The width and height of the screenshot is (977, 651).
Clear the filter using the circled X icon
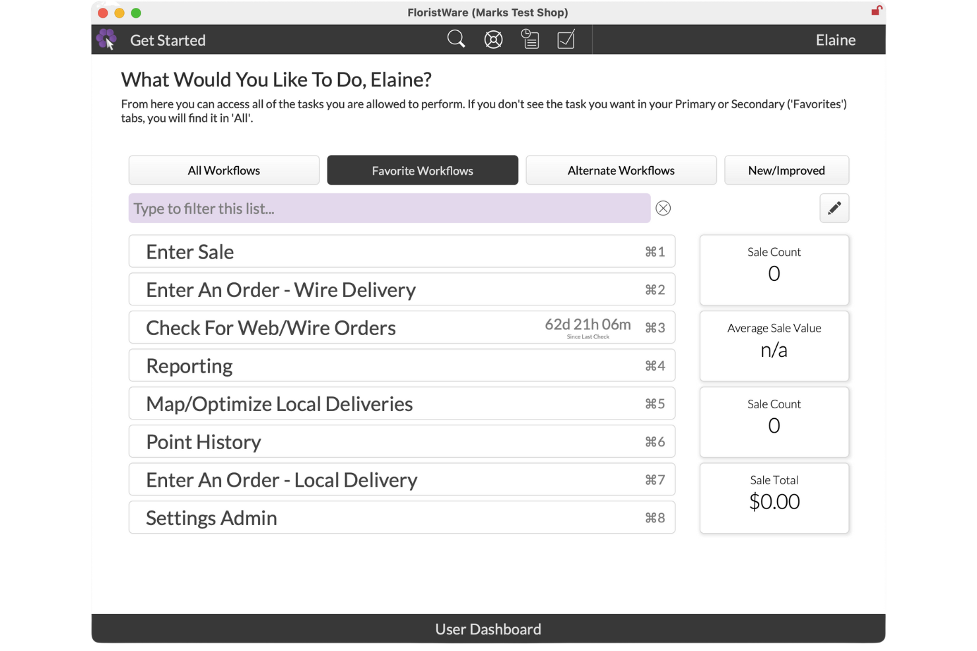click(663, 208)
